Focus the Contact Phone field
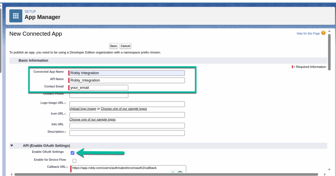336x176 pixels. (x=99, y=95)
